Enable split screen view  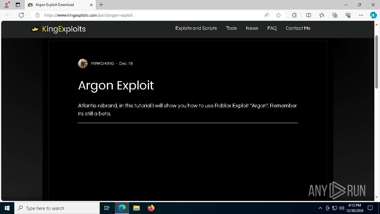pyautogui.click(x=308, y=15)
